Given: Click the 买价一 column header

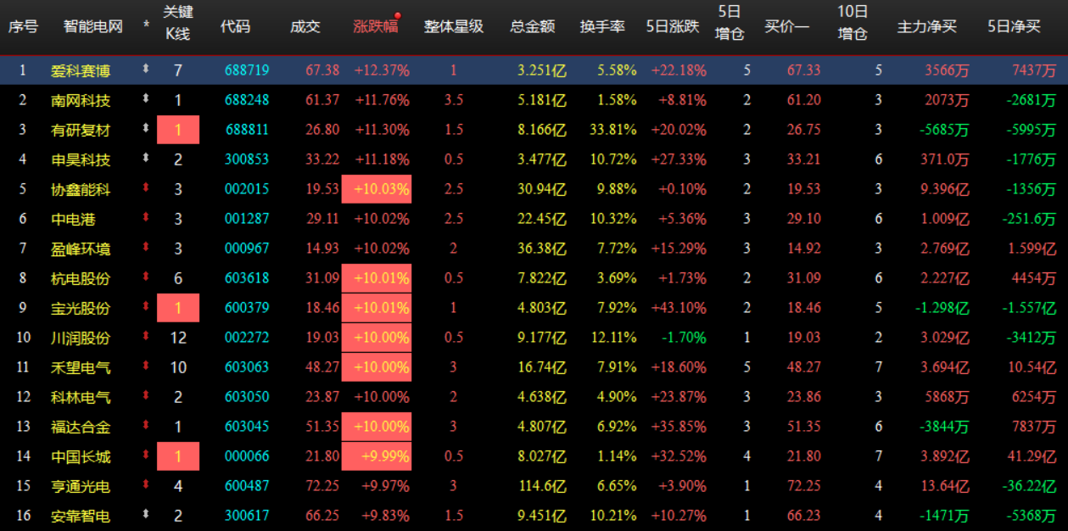Looking at the screenshot, I should click(x=787, y=26).
